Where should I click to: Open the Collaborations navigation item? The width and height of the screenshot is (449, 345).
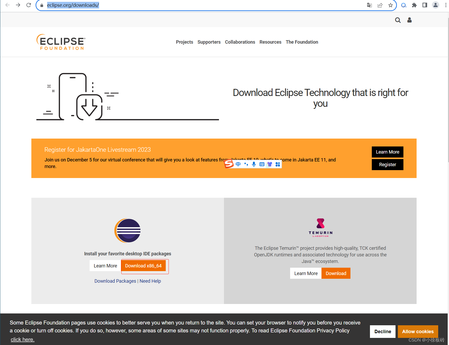(240, 42)
